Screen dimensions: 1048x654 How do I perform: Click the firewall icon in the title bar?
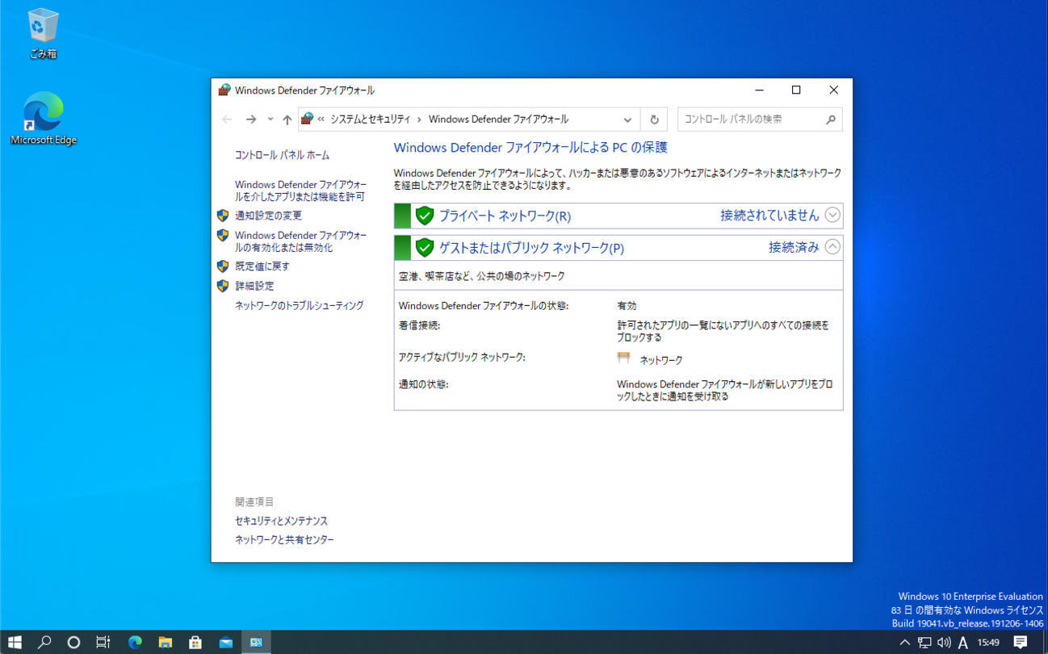(224, 90)
